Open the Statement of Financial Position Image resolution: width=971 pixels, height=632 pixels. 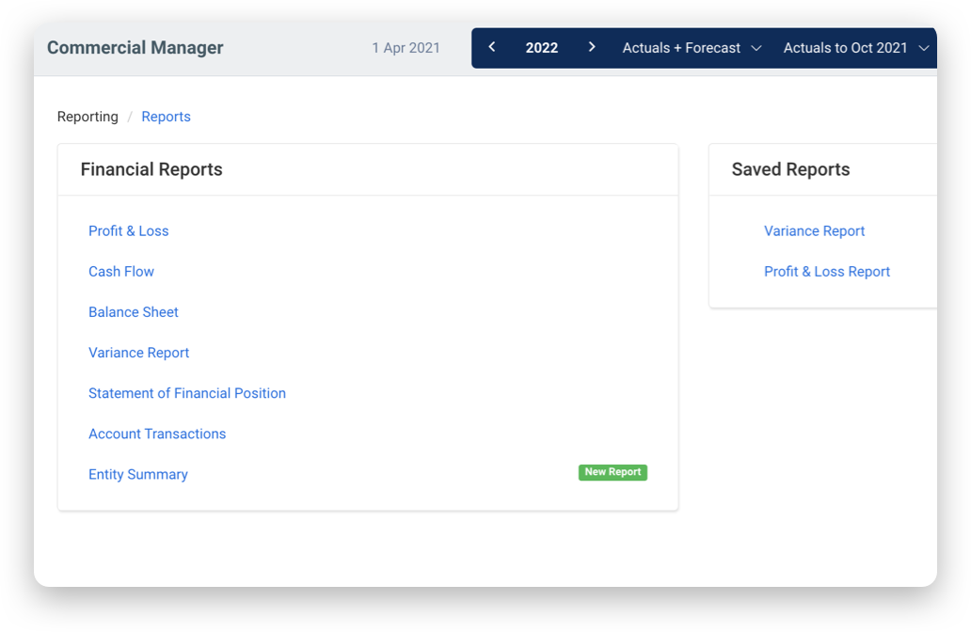click(x=187, y=392)
